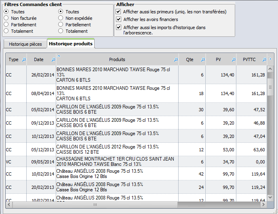Click the window resize grip corner
The width and height of the screenshot is (278, 214).
tap(276, 212)
